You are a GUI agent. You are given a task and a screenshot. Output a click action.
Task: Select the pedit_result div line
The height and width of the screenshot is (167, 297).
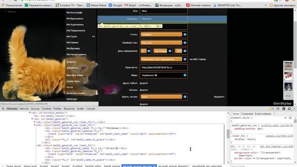tap(54, 116)
